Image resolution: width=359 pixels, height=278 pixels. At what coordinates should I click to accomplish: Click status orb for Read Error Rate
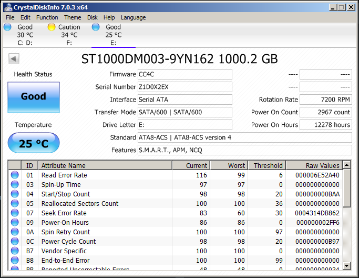[x=15, y=175]
